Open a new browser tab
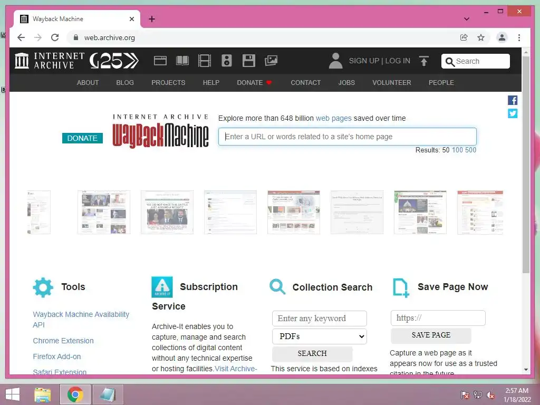540x405 pixels. (152, 19)
